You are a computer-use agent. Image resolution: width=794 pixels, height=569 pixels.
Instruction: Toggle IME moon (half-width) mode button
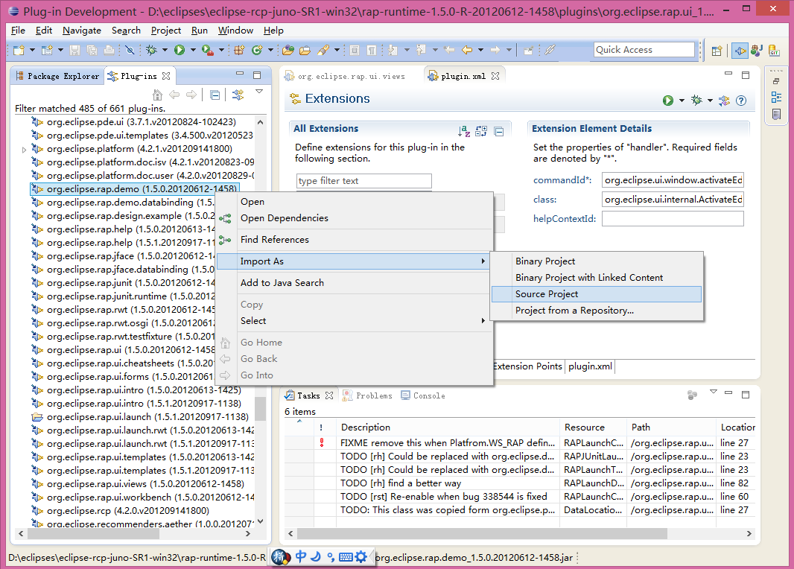pyautogui.click(x=315, y=556)
